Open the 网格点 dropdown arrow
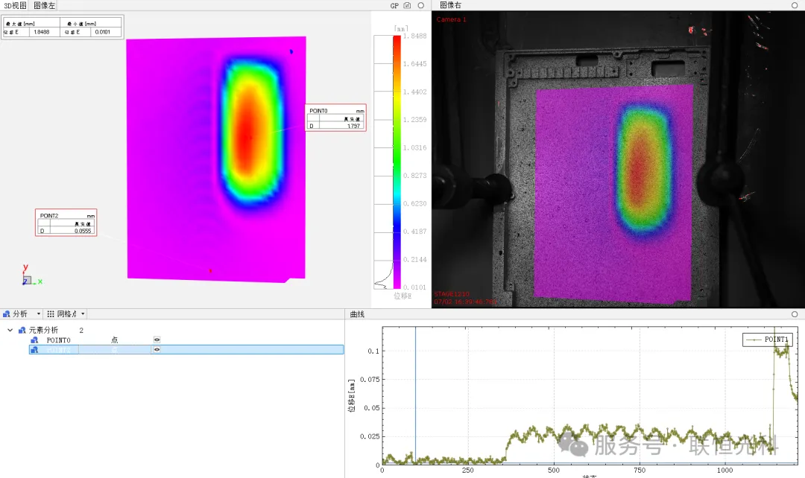This screenshot has height=478, width=805. pos(83,314)
